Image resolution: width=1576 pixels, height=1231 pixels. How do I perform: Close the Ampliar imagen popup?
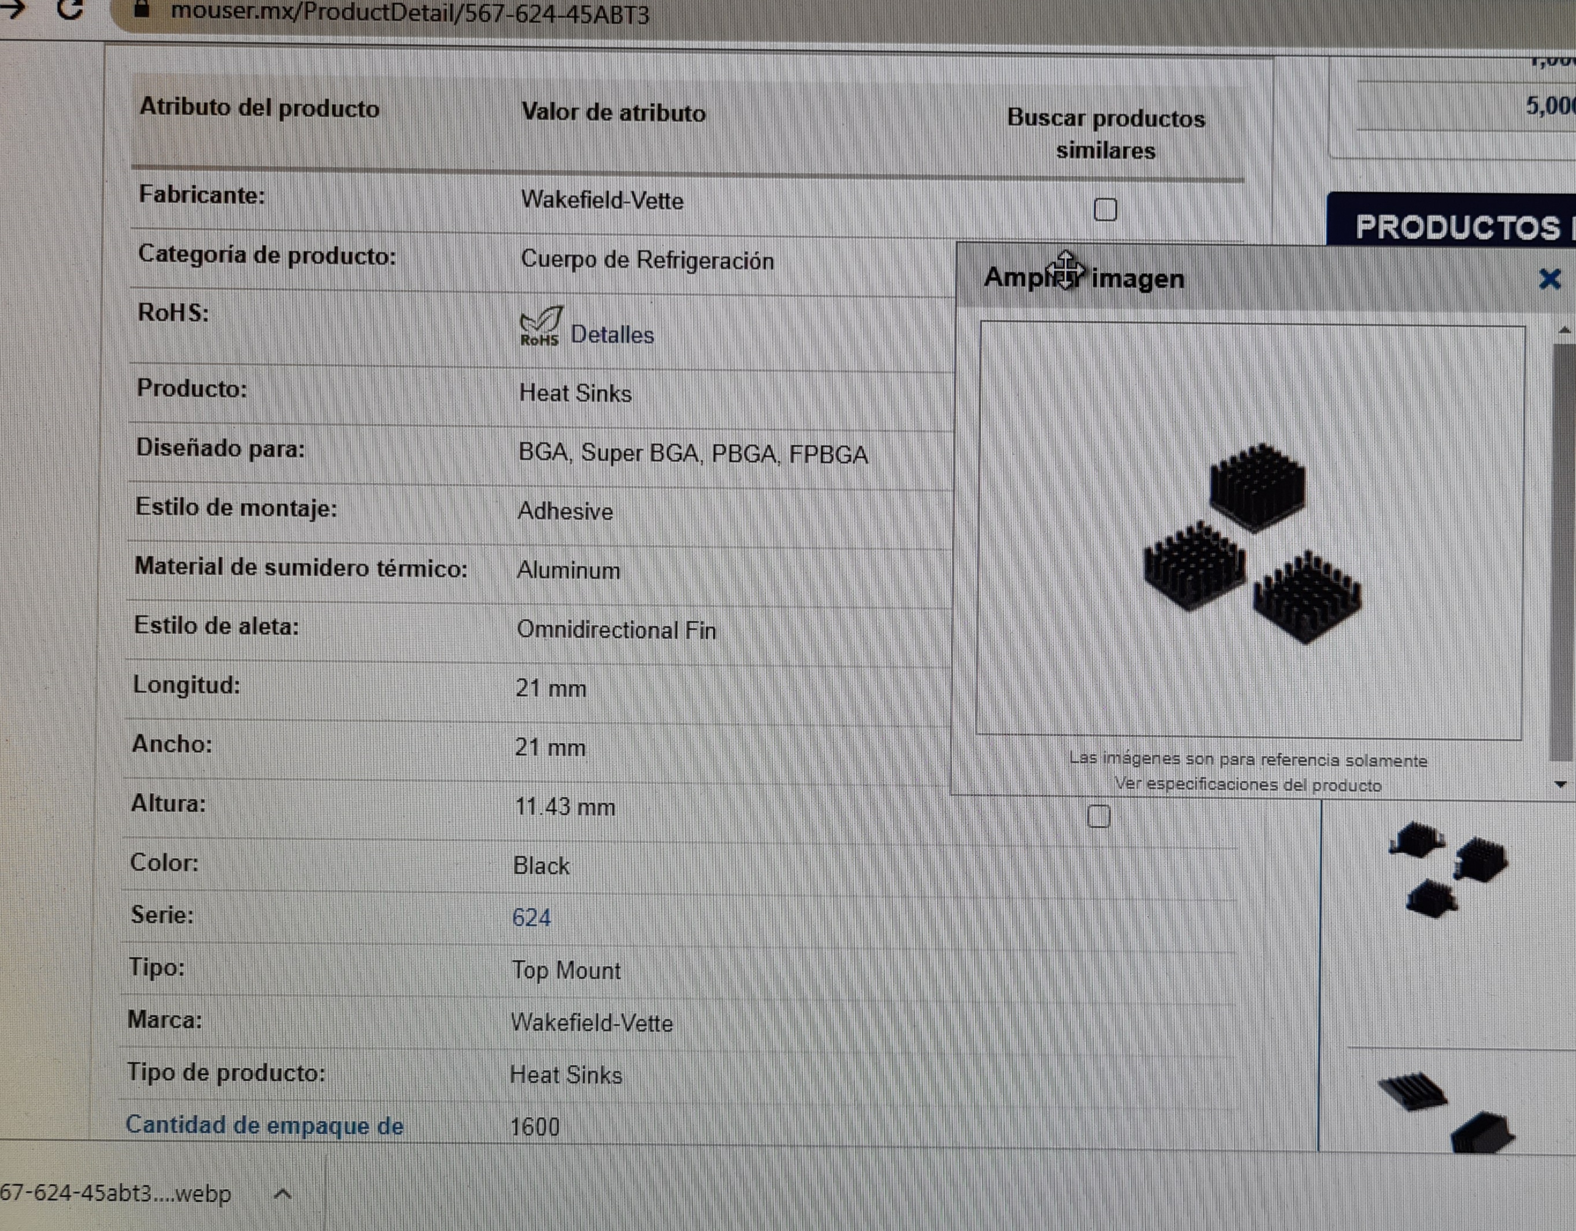[1549, 279]
